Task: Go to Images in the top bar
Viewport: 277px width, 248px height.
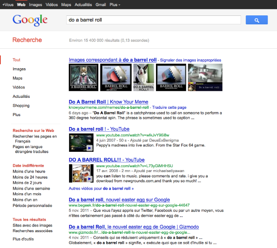Action: (x=35, y=5)
